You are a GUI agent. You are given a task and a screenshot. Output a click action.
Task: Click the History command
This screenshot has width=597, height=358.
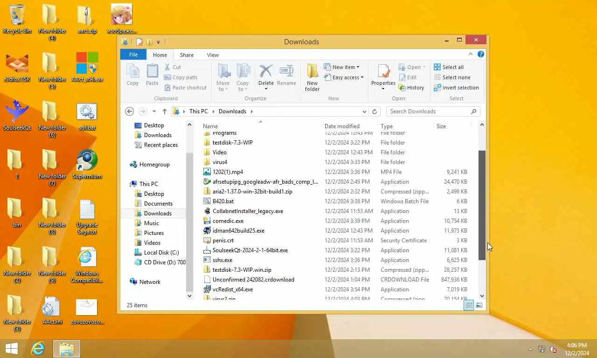(x=411, y=88)
